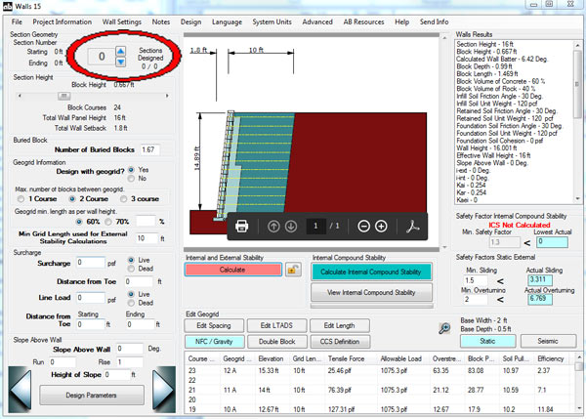Viewport: 586px width, 419px height.
Task: Select Yes for Design with geogrid
Action: (x=131, y=170)
